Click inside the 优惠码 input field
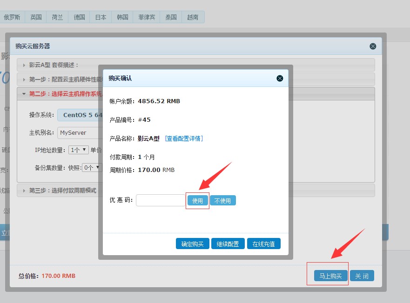 point(161,200)
